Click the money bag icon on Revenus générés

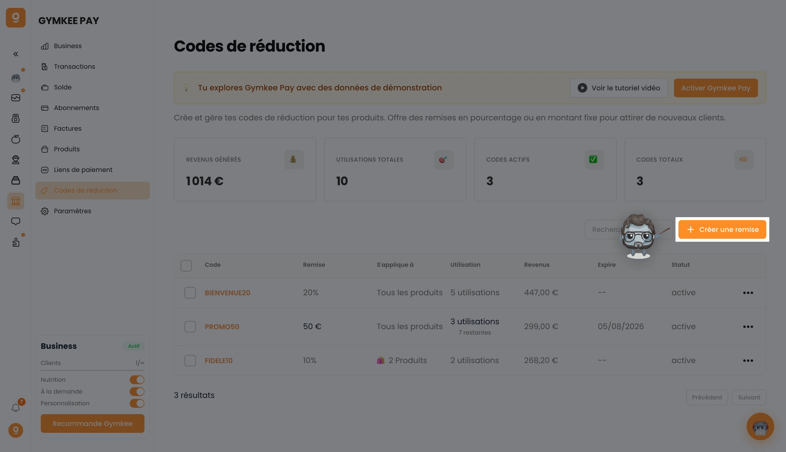[294, 160]
